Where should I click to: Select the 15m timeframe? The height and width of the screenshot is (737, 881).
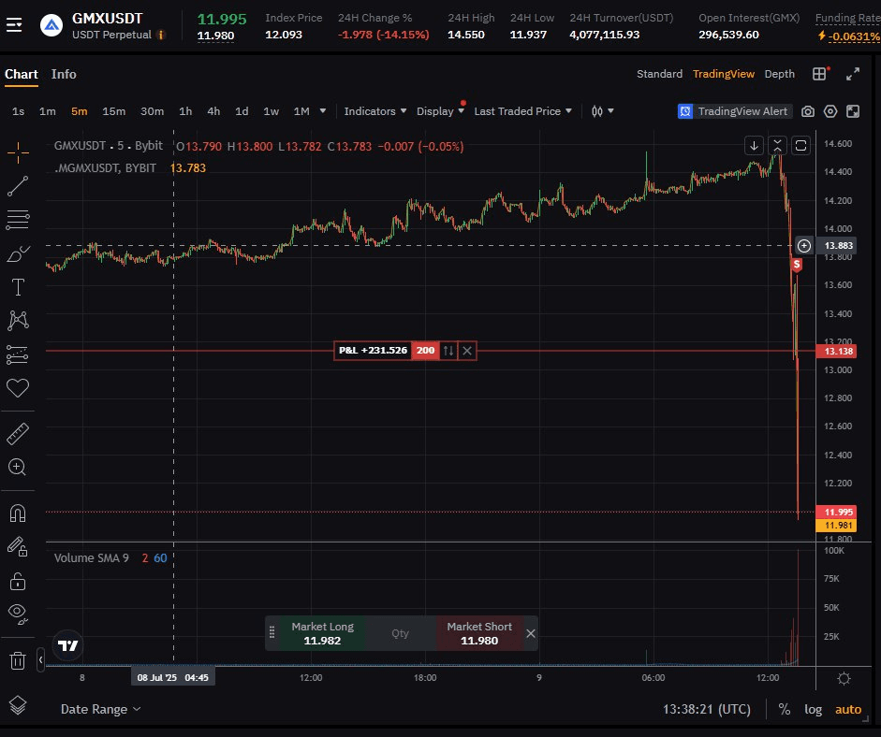point(113,111)
